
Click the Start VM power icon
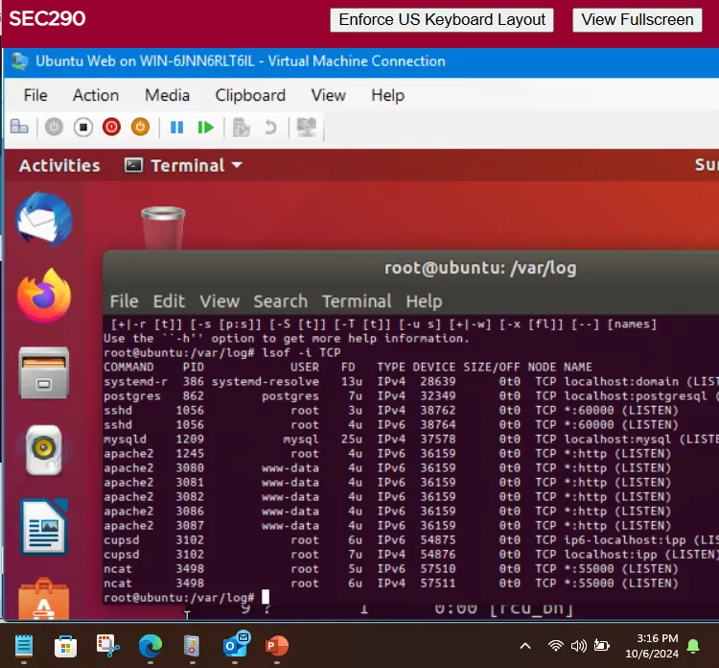54,127
